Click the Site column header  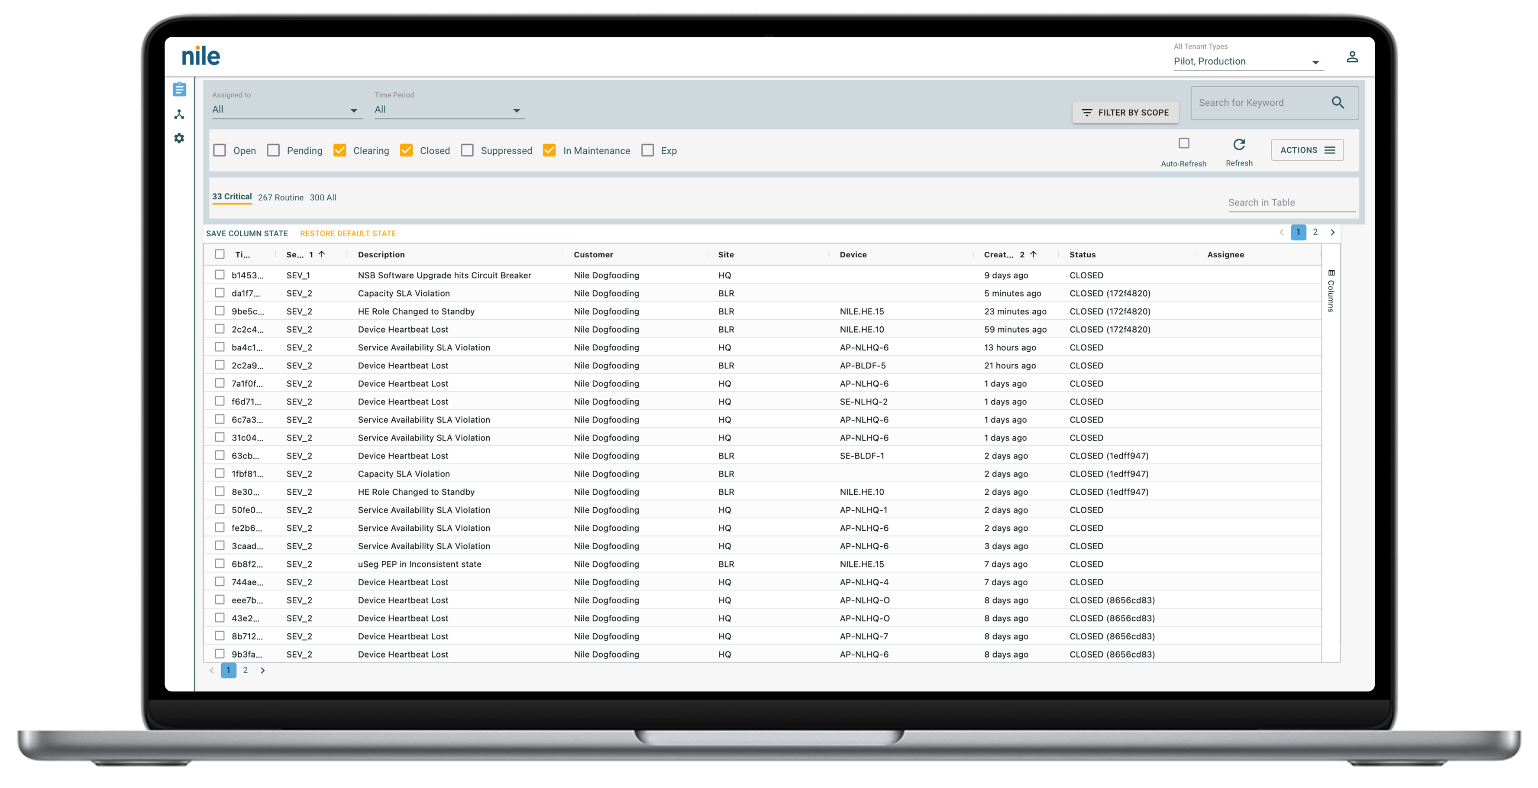[x=726, y=254]
